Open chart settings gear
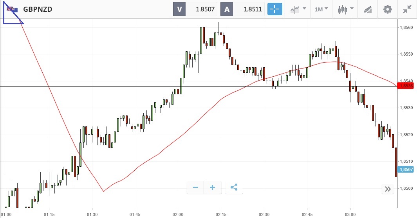 (387, 9)
